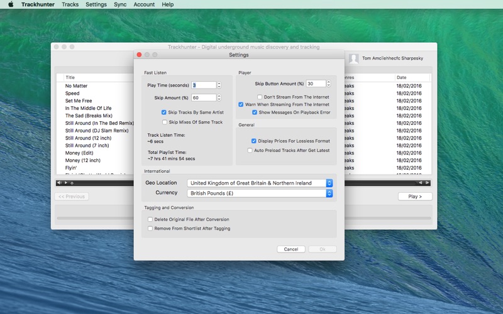503x314 pixels.
Task: Click the user name Tom Amciehhecfc Sharpesky
Action: tap(392, 58)
